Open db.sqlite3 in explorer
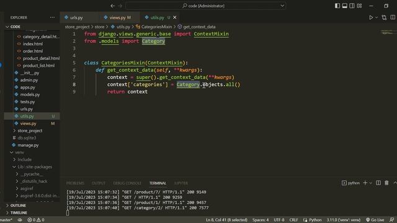The image size is (397, 223). (x=27, y=138)
